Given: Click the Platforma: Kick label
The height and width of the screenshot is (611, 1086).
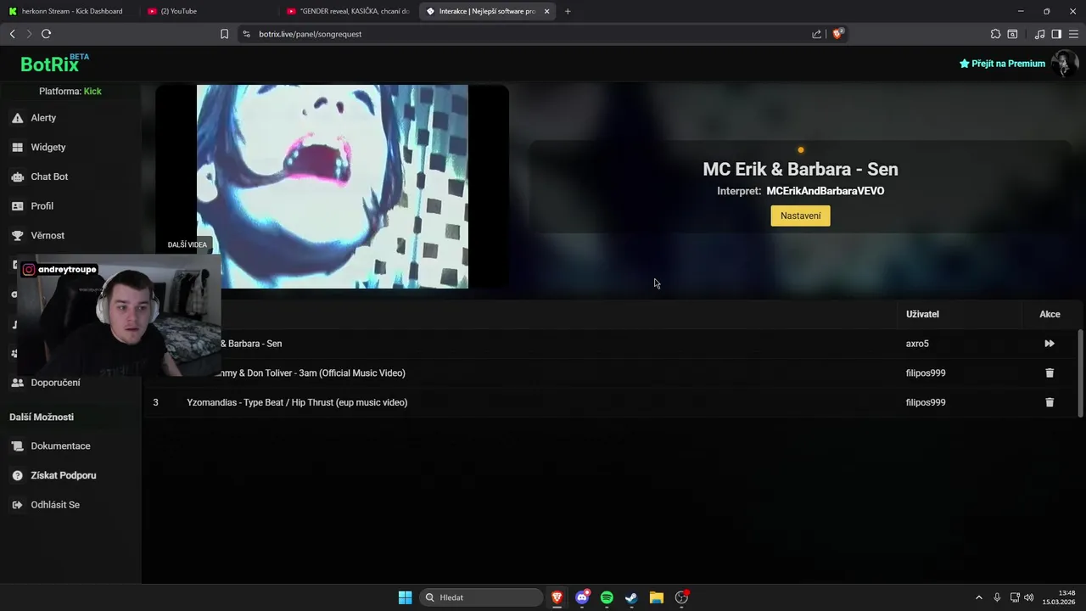Looking at the screenshot, I should [70, 91].
